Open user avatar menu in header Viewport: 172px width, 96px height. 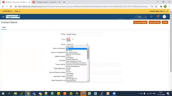click(x=165, y=17)
